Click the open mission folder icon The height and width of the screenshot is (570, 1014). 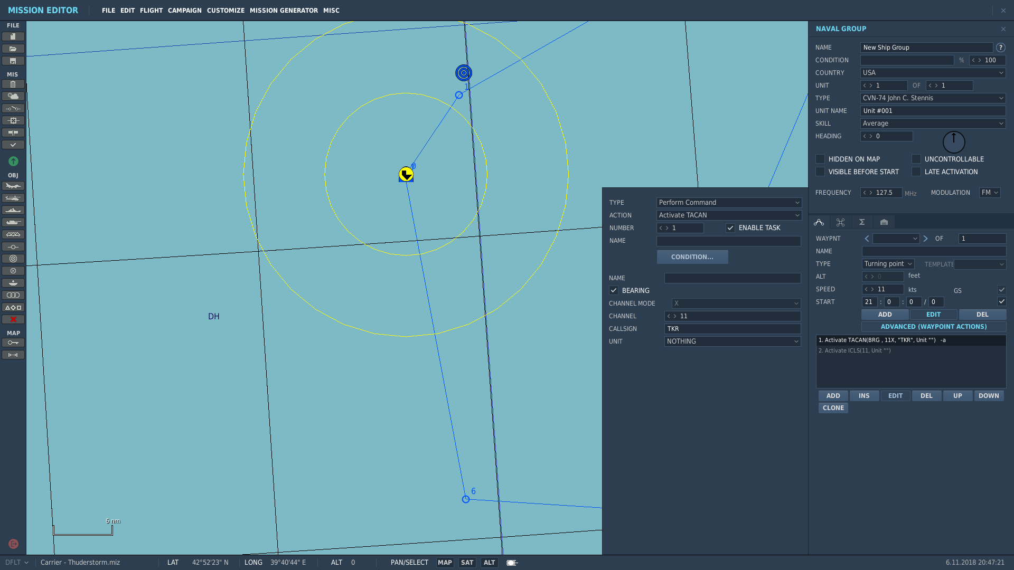point(13,49)
